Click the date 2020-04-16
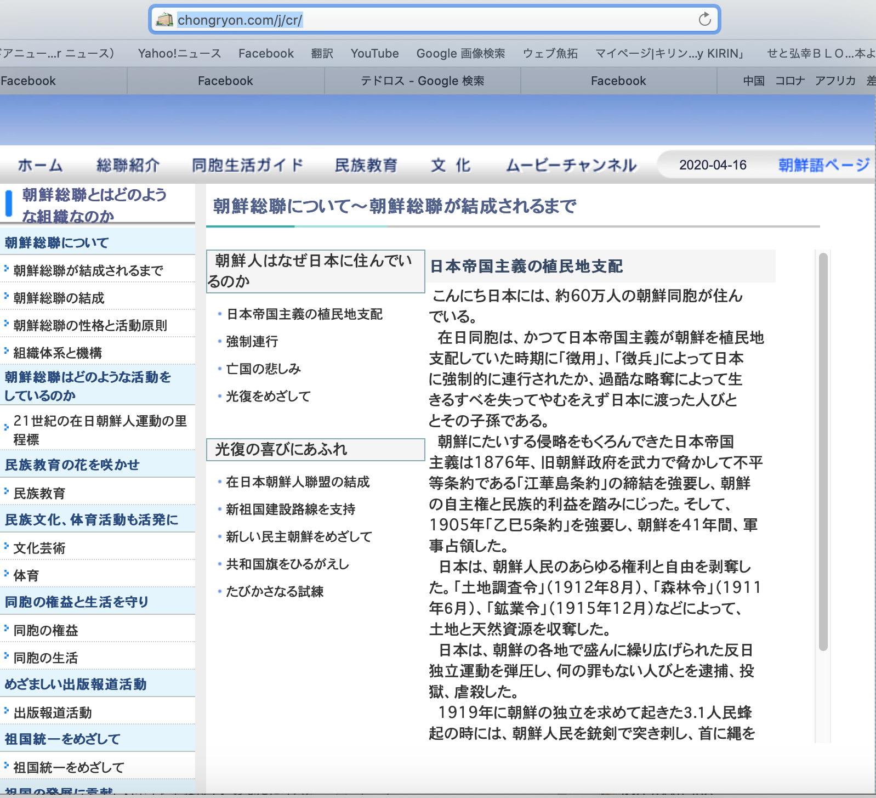This screenshot has height=798, width=876. point(713,165)
